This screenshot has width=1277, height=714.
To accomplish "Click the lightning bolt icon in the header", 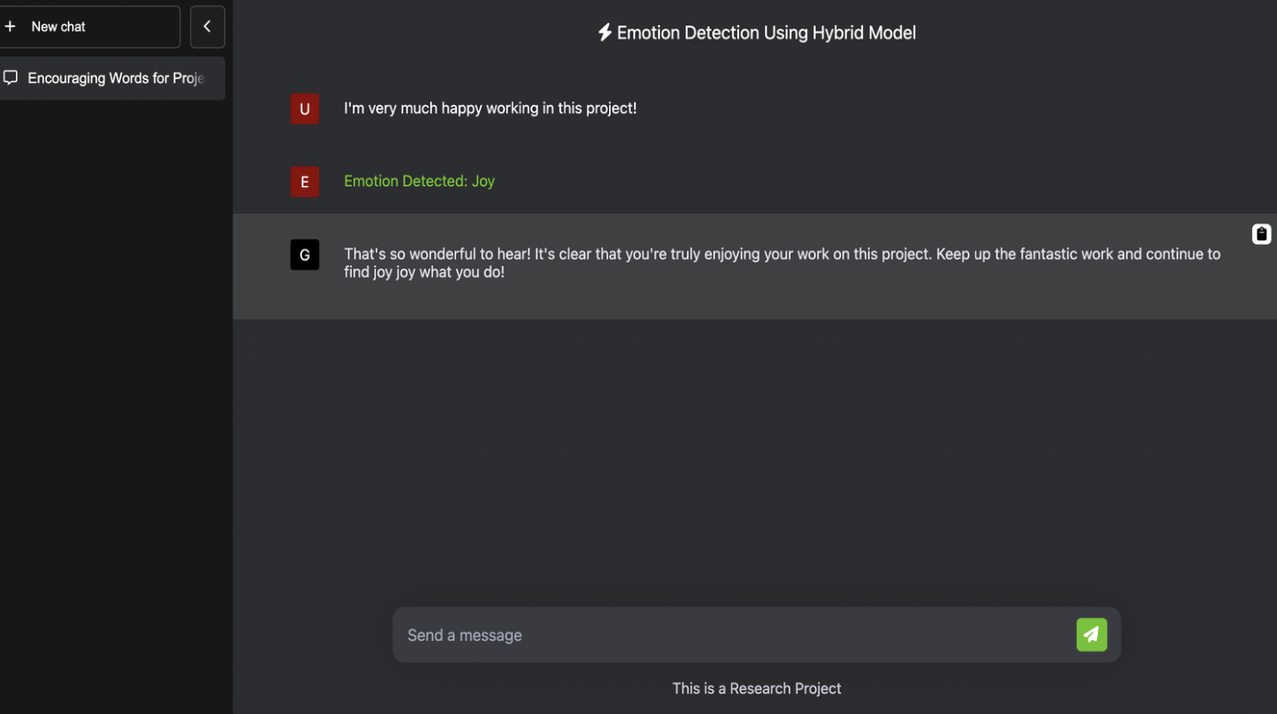I will [605, 33].
